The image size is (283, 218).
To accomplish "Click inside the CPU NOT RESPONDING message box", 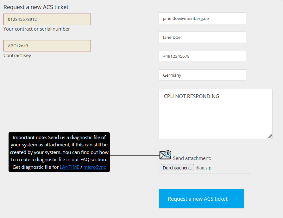I will 215,117.
